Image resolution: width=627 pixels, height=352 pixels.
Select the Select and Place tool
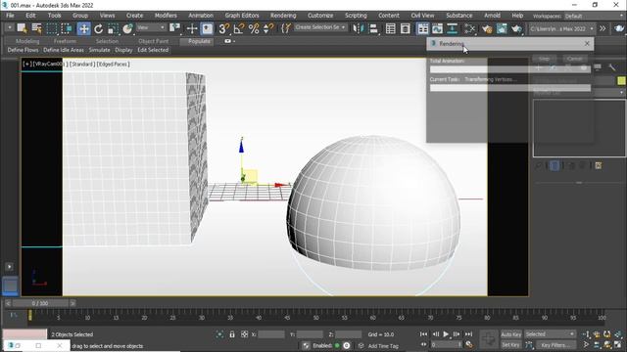[x=127, y=28]
